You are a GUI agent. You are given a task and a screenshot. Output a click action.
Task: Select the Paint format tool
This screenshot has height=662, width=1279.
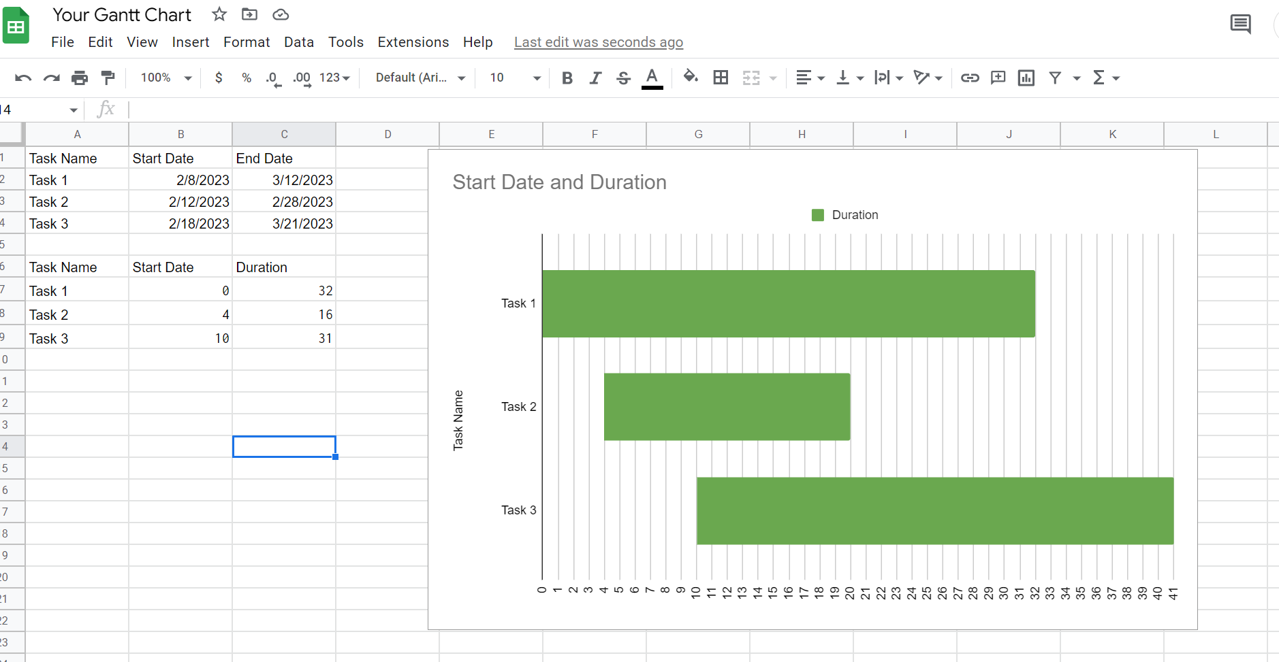pos(108,78)
